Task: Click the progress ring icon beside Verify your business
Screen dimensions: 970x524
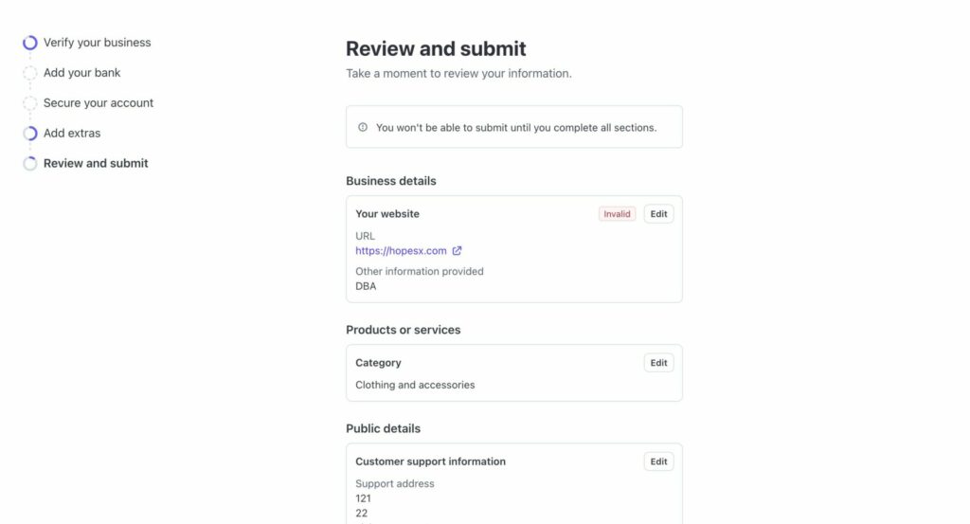Action: pos(30,43)
